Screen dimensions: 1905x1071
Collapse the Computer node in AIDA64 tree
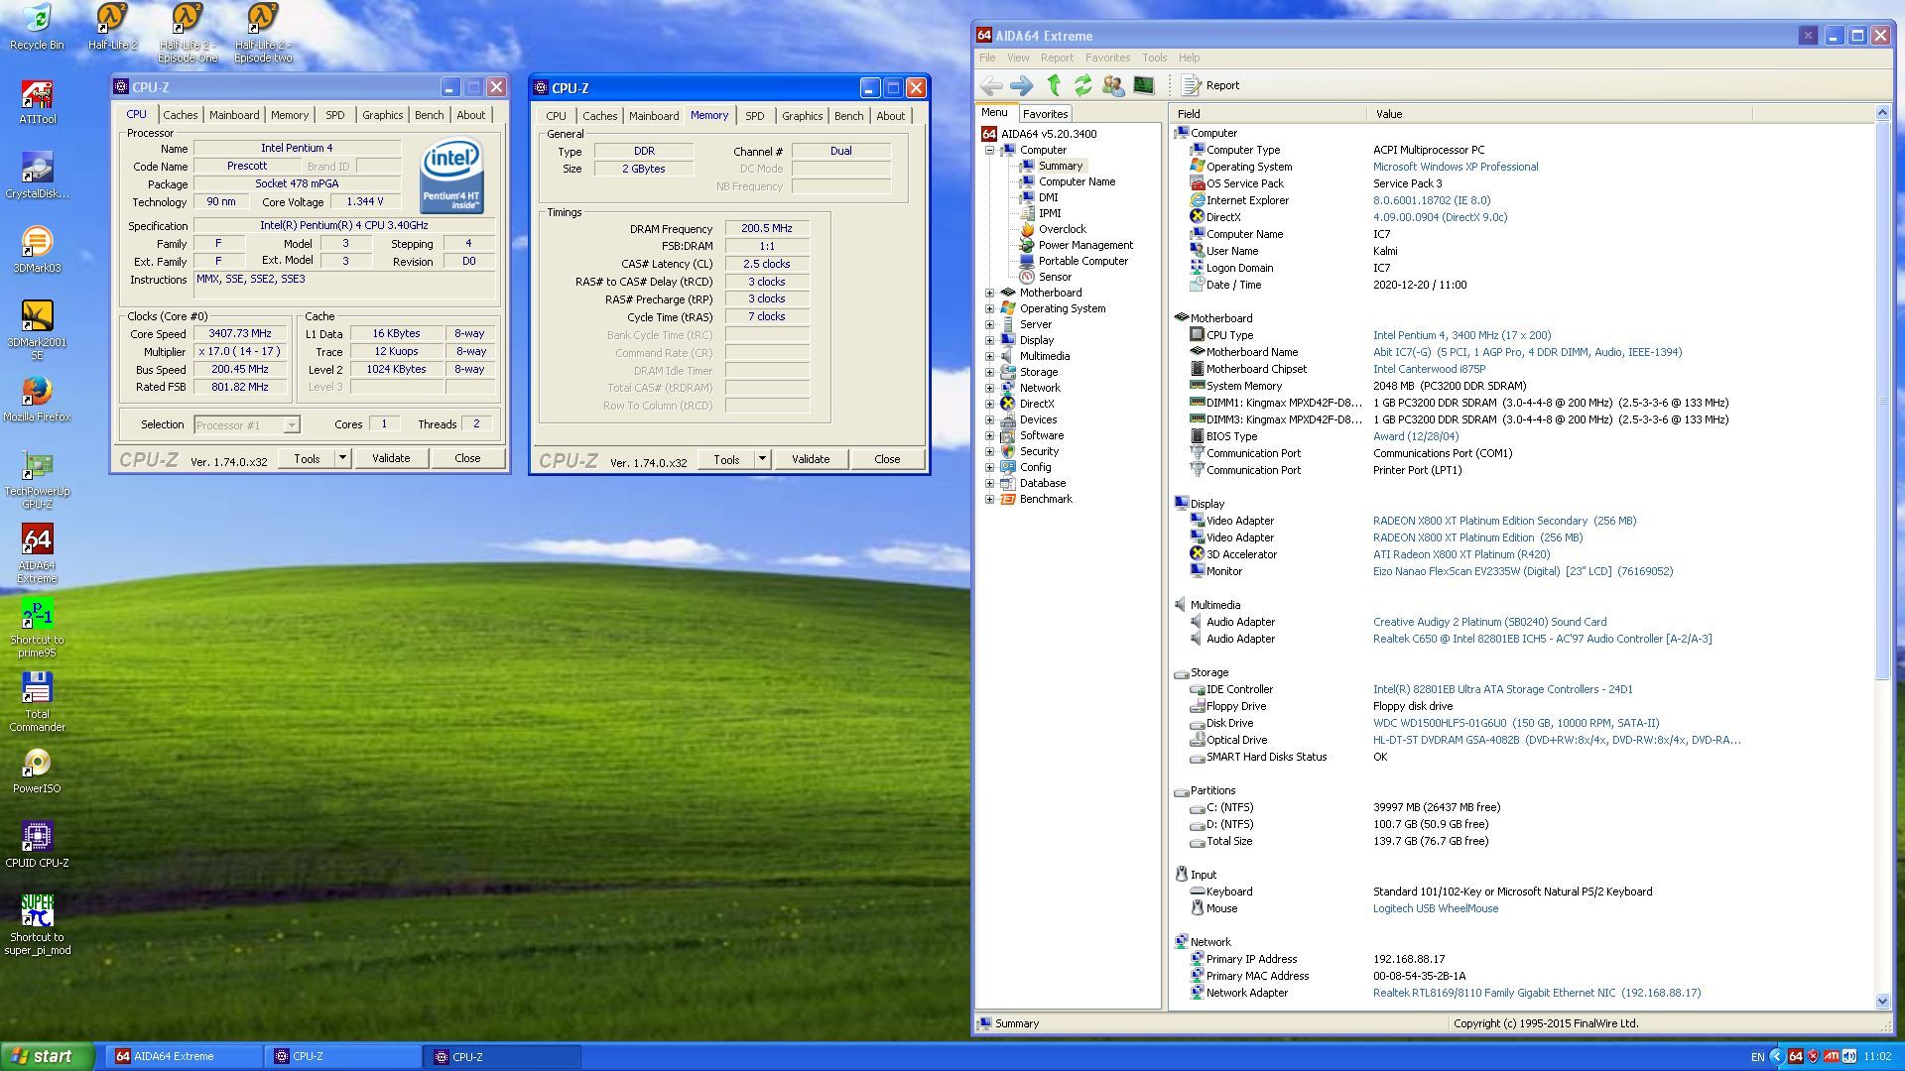pos(989,150)
